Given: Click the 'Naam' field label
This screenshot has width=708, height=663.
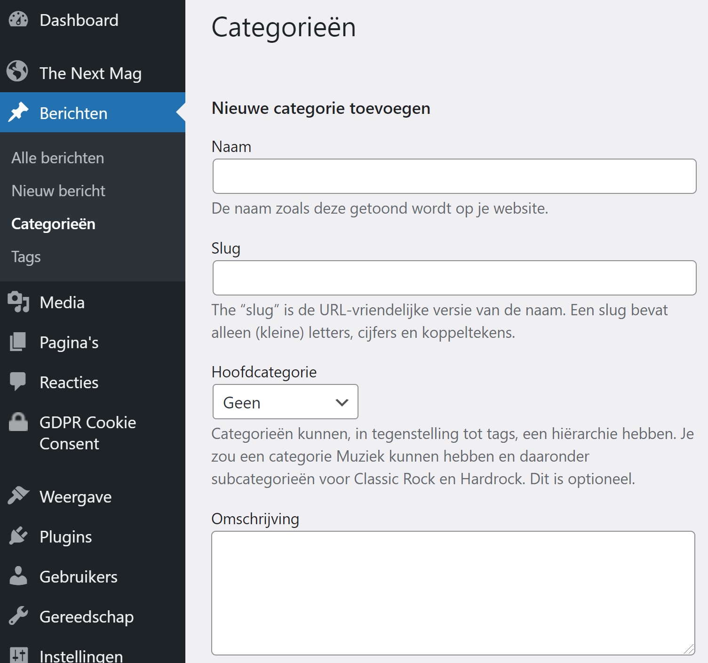Looking at the screenshot, I should tap(231, 147).
